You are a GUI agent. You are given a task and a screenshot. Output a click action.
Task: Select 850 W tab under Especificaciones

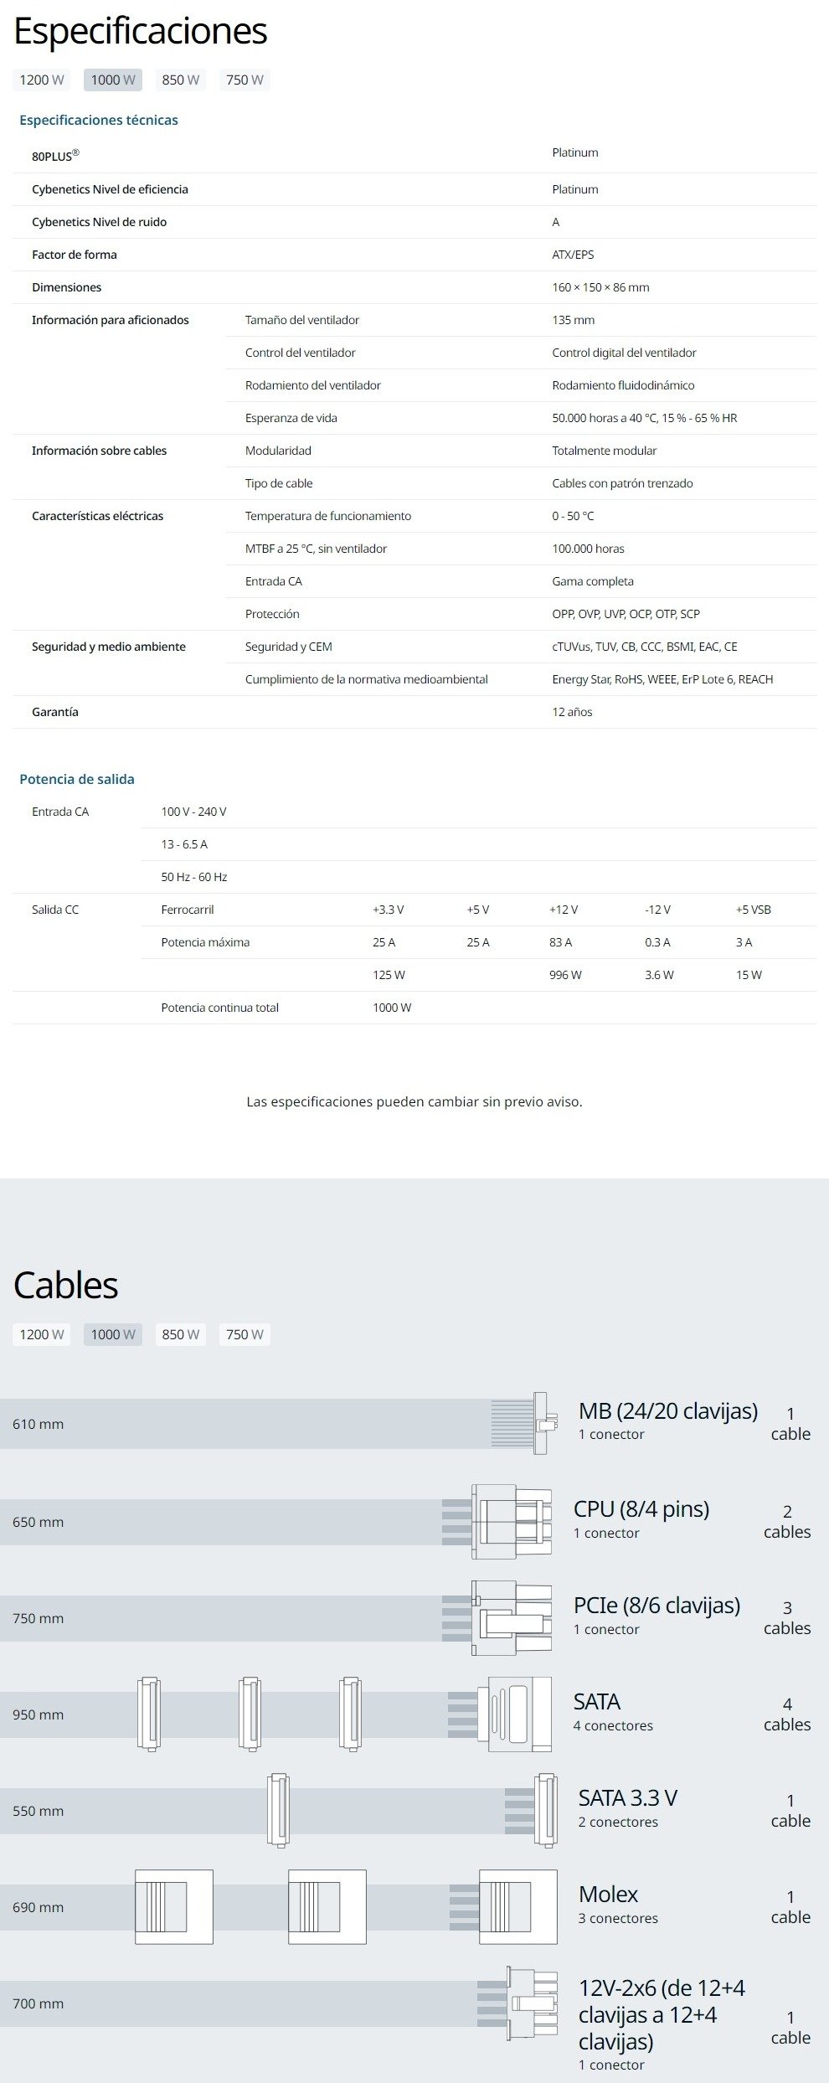pos(181,80)
